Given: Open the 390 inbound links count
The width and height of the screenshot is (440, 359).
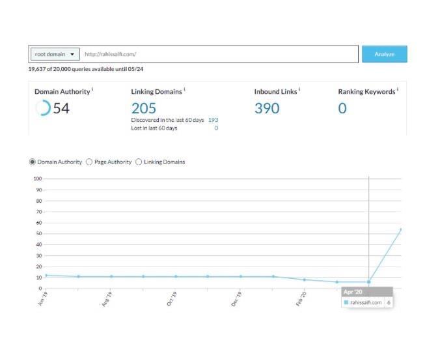Looking at the screenshot, I should 267,108.
